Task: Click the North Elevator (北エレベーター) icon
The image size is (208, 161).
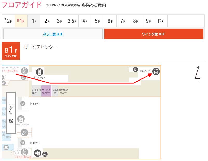Action: point(40,72)
